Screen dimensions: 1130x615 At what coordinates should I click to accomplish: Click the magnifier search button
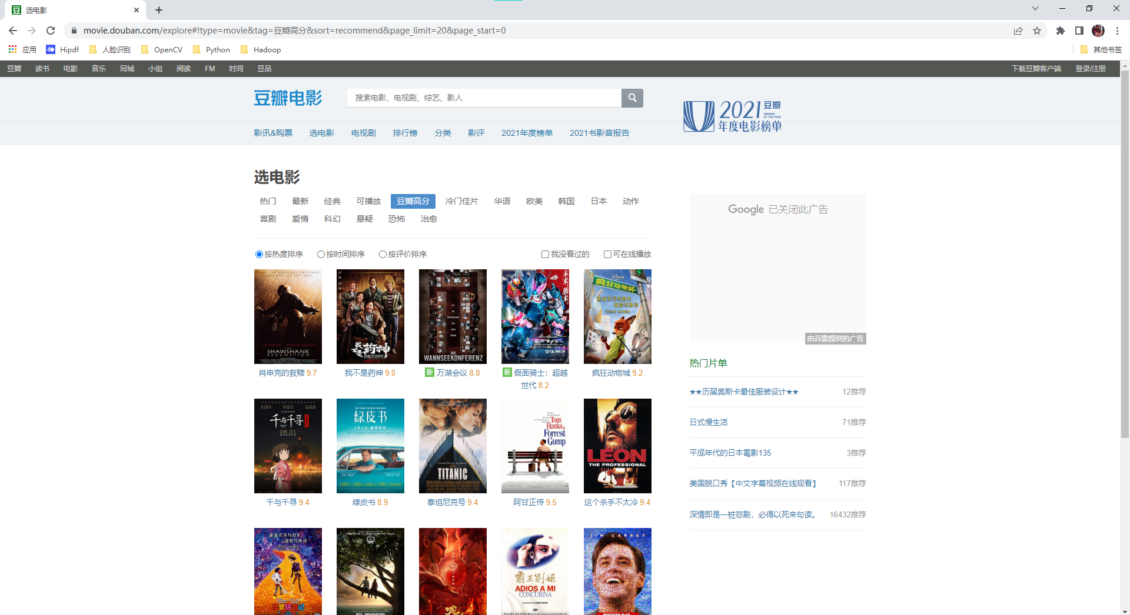(632, 98)
